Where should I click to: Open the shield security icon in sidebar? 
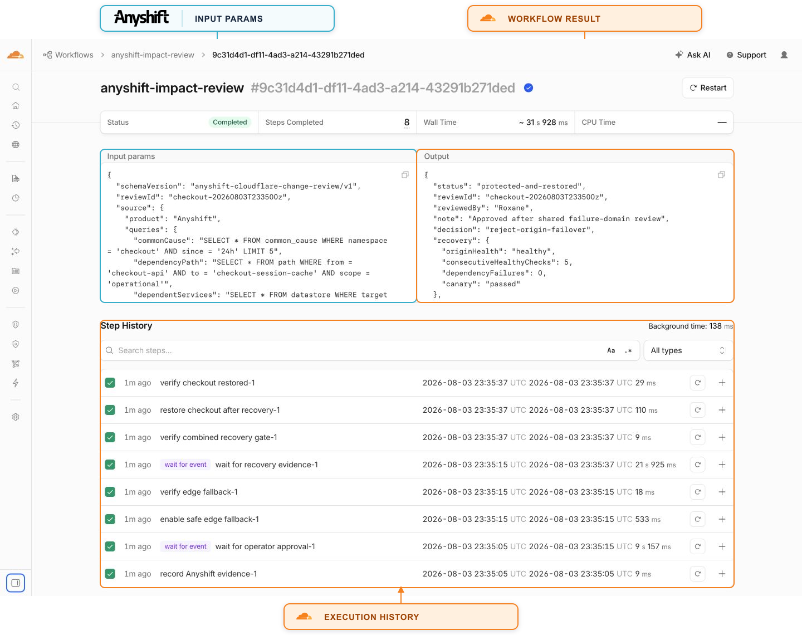coord(16,325)
